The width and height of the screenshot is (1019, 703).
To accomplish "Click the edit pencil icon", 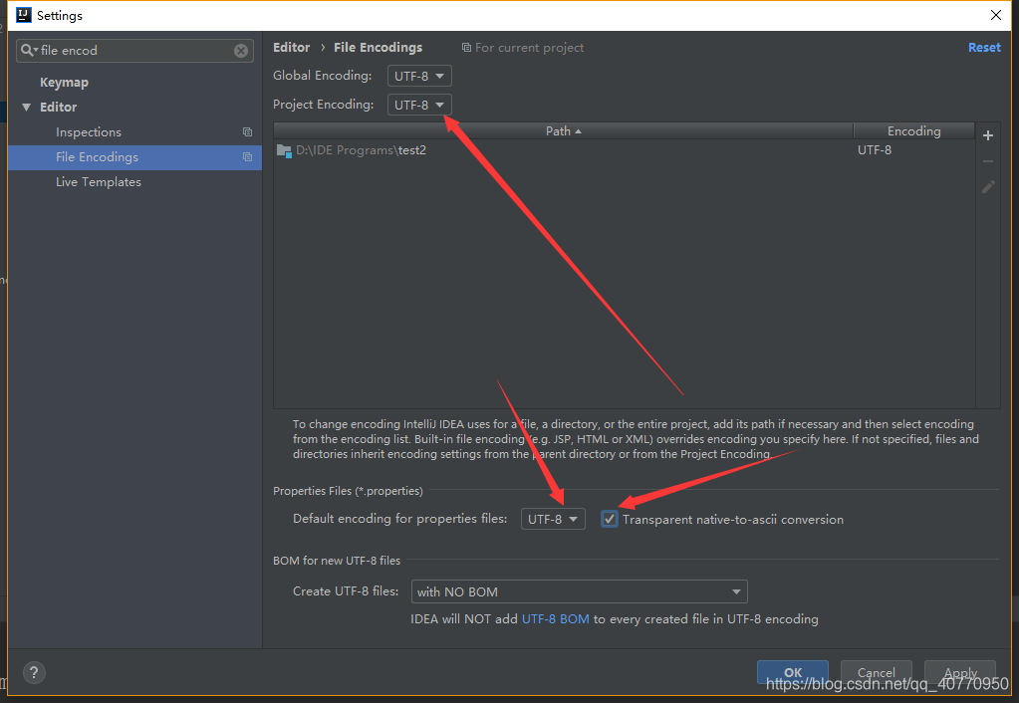I will pyautogui.click(x=988, y=187).
